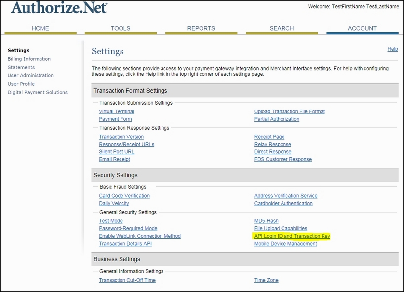
Task: Open API Login ID and Transaction Key
Action: tap(292, 236)
